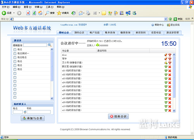194x140 pixels.
Task: Click the IE address bar field
Action: (x=87, y=19)
